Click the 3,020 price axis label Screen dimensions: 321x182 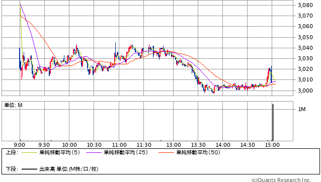pyautogui.click(x=305, y=69)
